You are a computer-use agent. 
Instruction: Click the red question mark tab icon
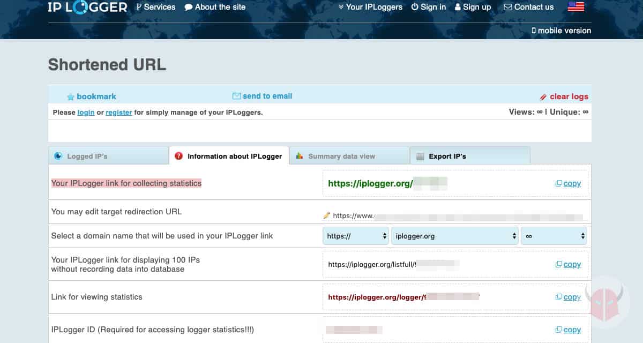(x=179, y=156)
